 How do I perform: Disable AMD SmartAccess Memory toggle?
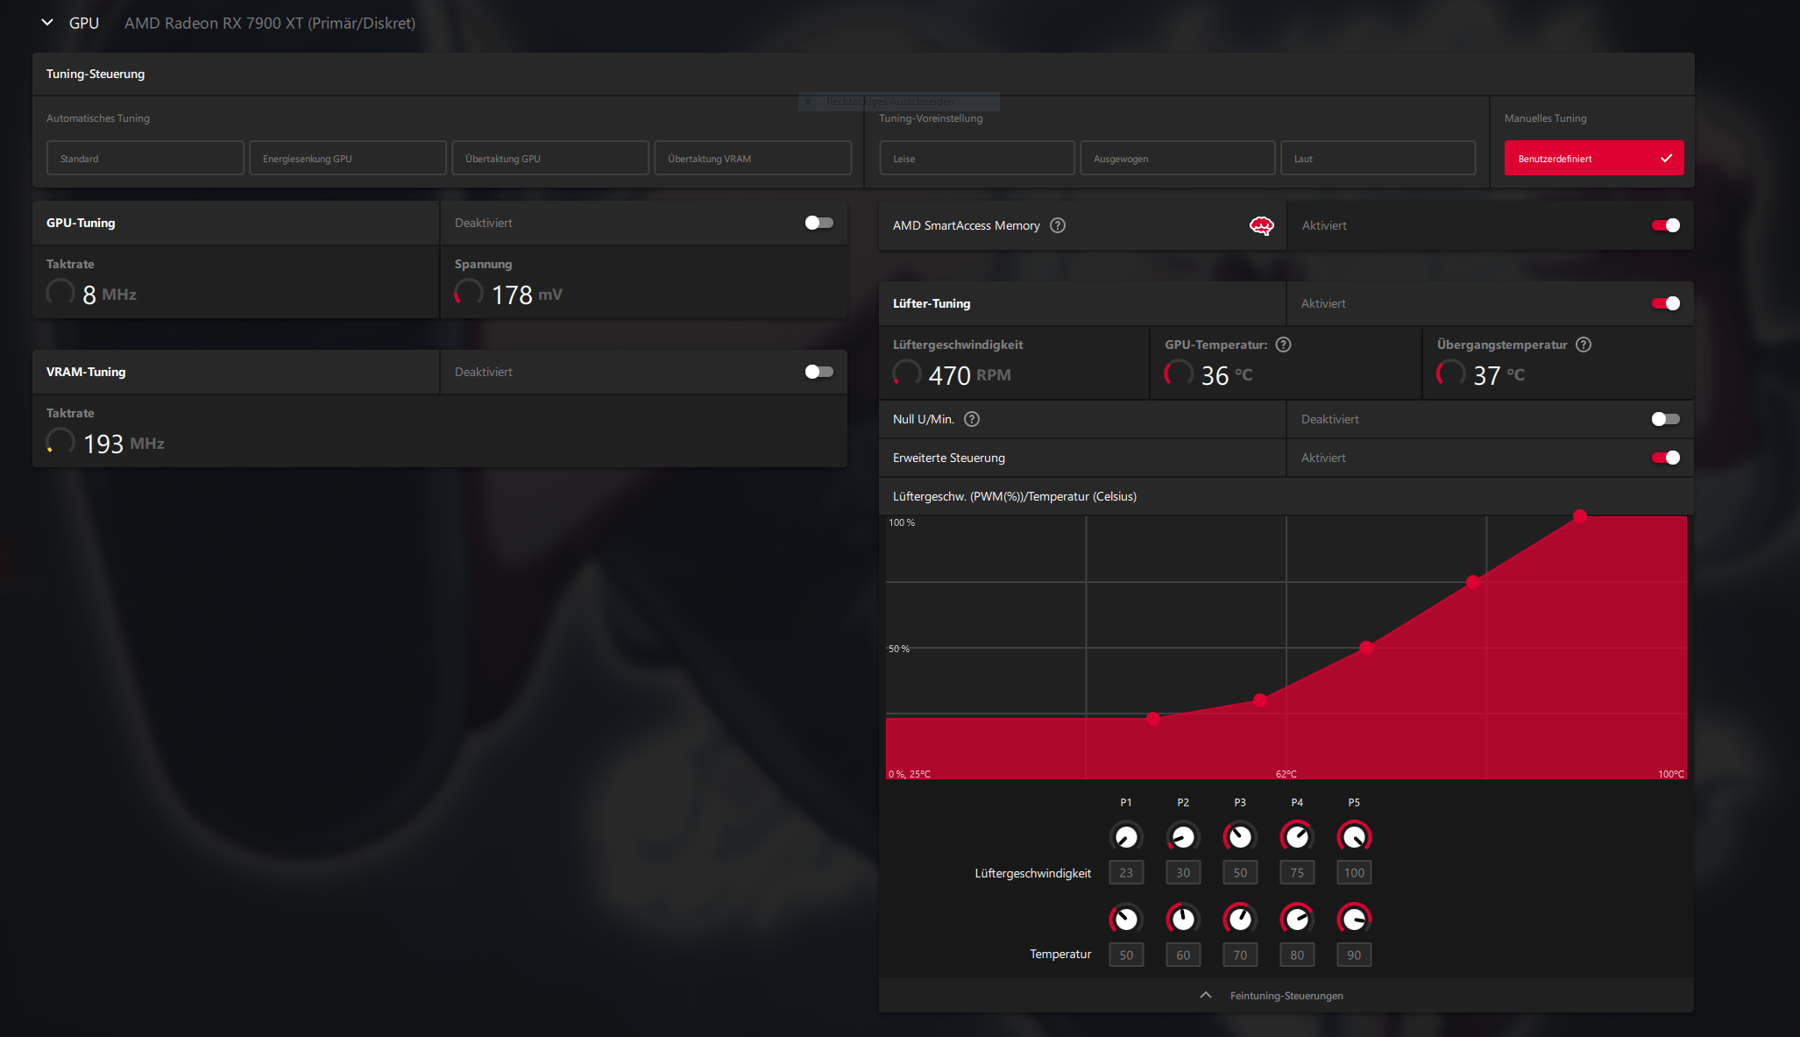(x=1666, y=225)
